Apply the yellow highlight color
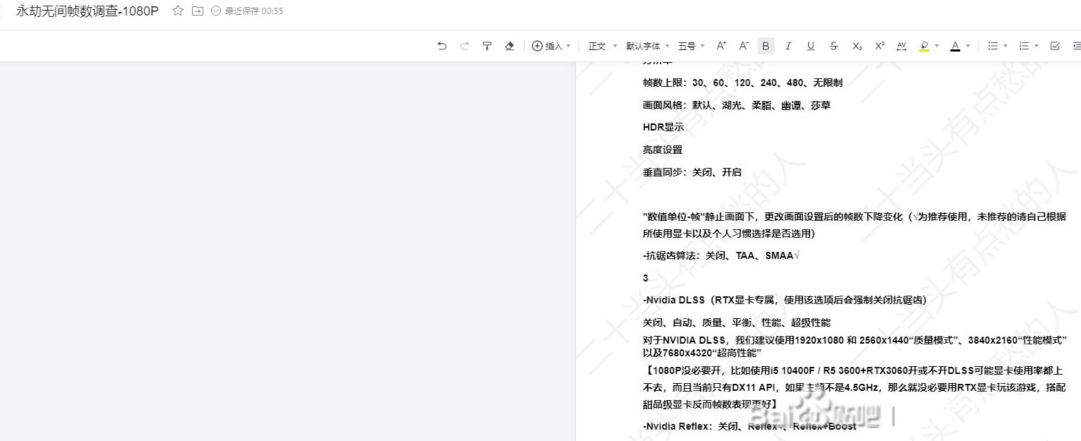The height and width of the screenshot is (441, 1081). (924, 46)
